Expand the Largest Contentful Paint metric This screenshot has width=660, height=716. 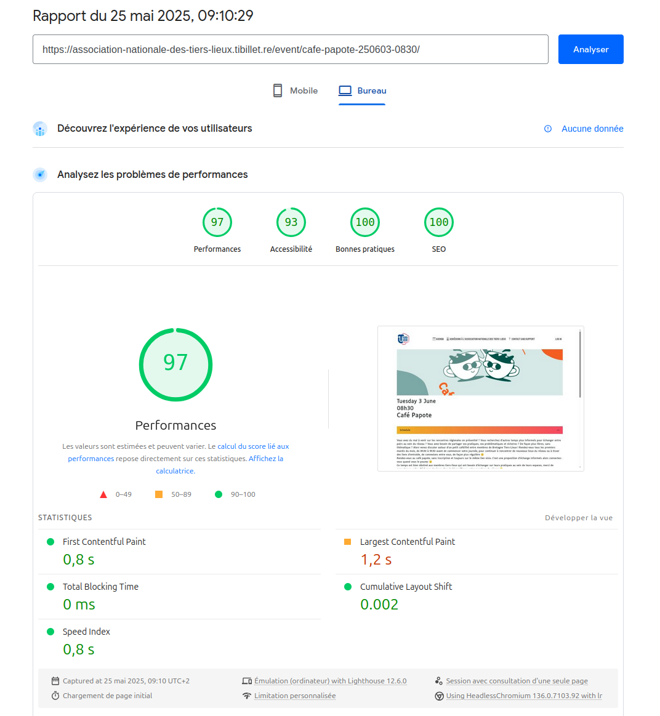click(407, 542)
